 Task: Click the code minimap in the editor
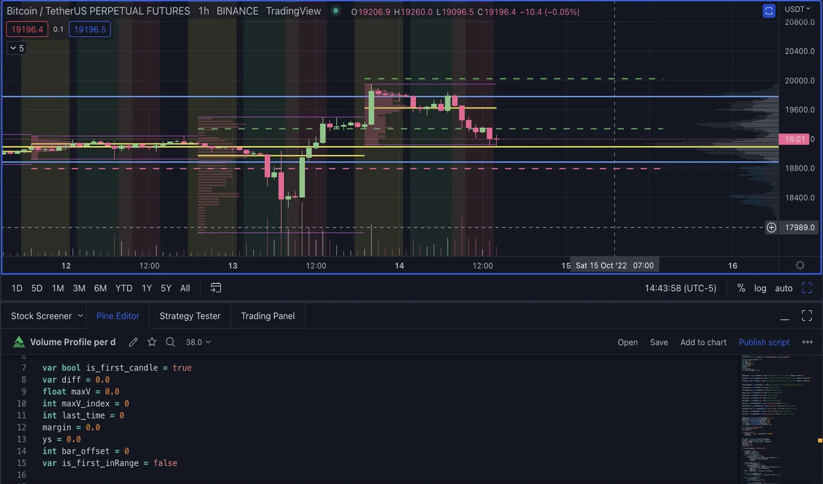pyautogui.click(x=776, y=419)
